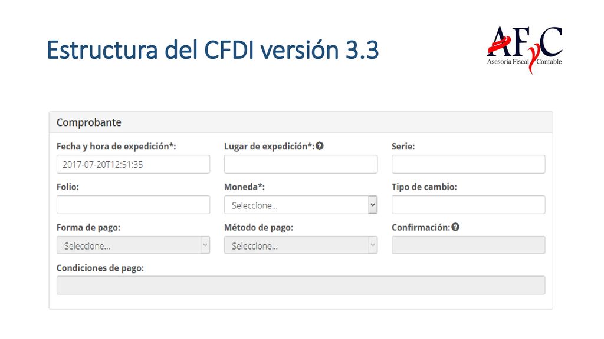Focus the Fecha y hora de expedición field
Image resolution: width=604 pixels, height=339 pixels.
click(133, 164)
